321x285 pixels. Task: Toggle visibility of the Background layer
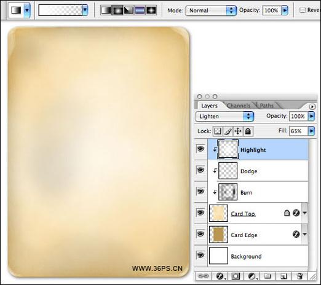point(200,256)
